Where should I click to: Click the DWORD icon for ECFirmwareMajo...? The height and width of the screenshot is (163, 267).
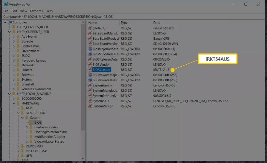[90, 75]
